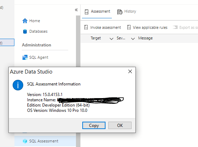Screen dimensions: 198x147
Task: Click Edition: Developer Edition (64-bit) text
Action: [58, 105]
